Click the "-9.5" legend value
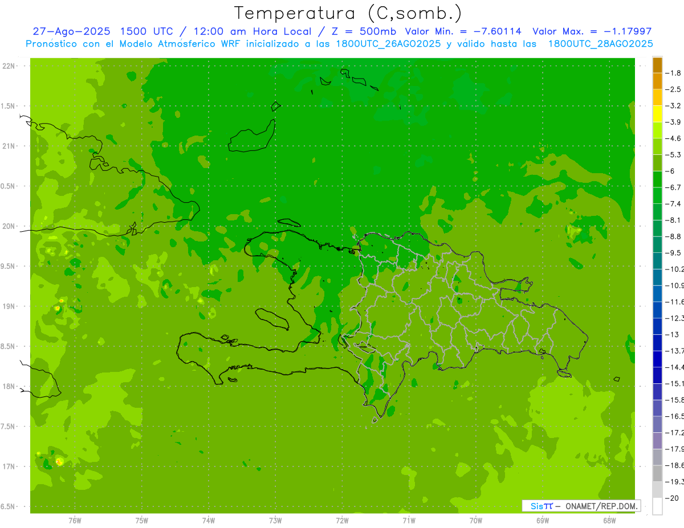 673,253
